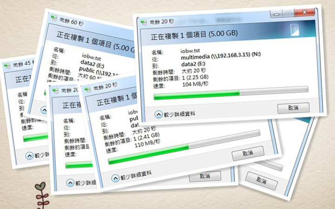
Task: Click the title text 尚餘 60 秒
Action: (x=71, y=21)
